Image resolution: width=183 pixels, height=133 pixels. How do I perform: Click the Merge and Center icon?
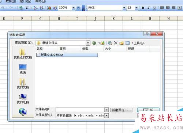point(180,8)
